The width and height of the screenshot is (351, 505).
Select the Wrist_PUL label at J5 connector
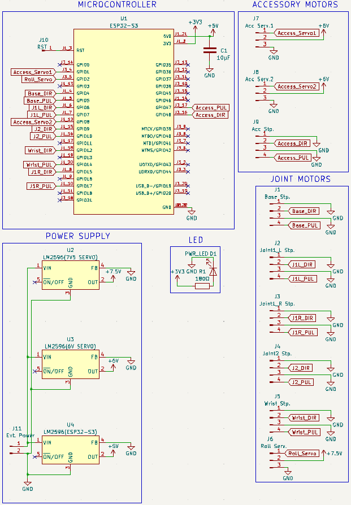point(304,432)
